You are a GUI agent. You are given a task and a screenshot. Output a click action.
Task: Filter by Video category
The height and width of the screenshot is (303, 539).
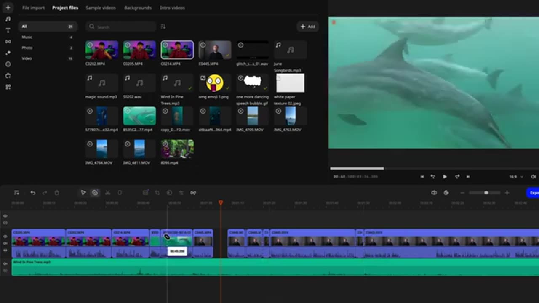(x=48, y=58)
